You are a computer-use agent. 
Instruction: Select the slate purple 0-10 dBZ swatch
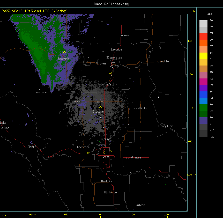pyautogui.click(x=203, y=121)
